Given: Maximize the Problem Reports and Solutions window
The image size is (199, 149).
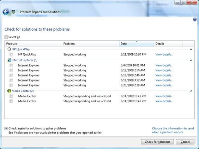Looking at the screenshot, I should point(184,2).
